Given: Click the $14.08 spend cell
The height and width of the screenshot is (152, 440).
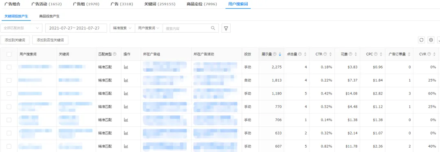Looking at the screenshot, I should (x=352, y=94).
